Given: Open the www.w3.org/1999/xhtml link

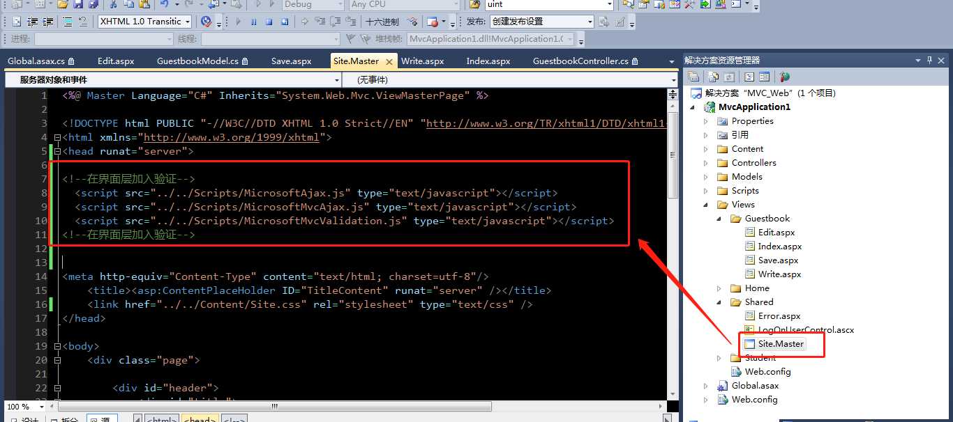Looking at the screenshot, I should click(x=232, y=137).
